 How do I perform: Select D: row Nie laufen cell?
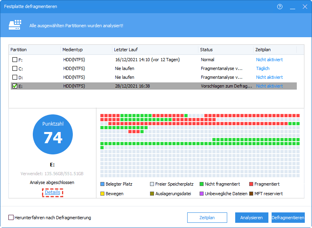[124, 77]
